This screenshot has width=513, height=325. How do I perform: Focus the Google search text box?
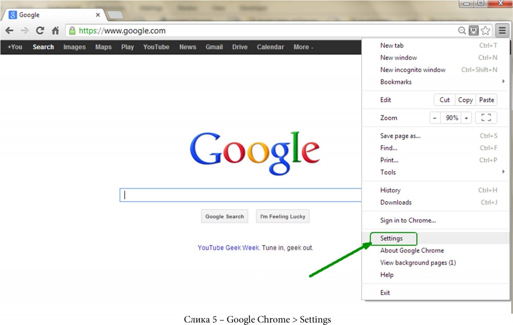coord(241,195)
